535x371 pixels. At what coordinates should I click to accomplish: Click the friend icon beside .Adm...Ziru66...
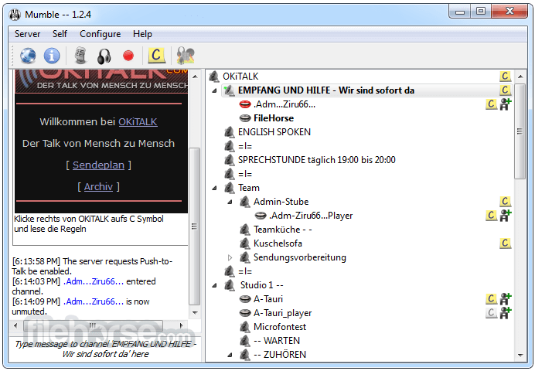506,104
